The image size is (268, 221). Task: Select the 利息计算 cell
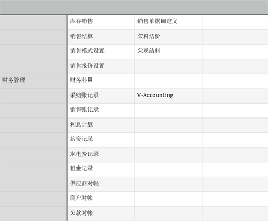(x=101, y=125)
